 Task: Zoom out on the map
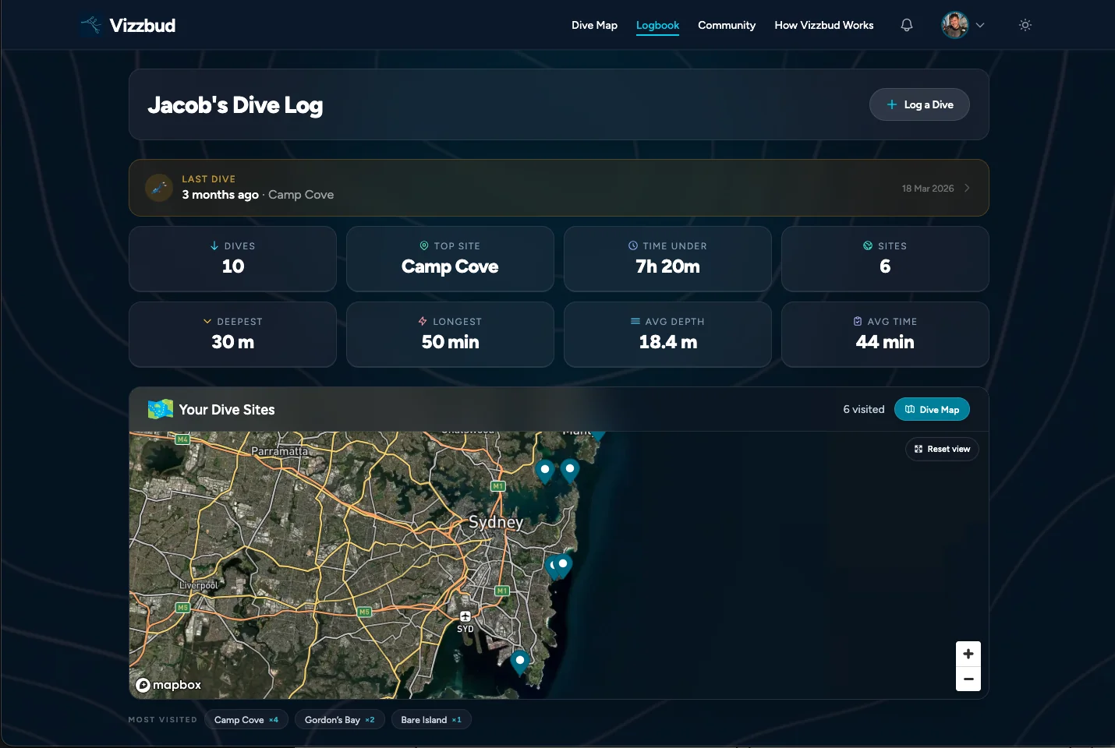click(x=968, y=679)
